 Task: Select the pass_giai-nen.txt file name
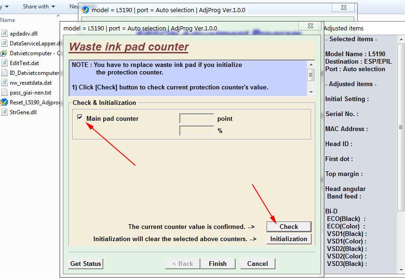point(31,93)
